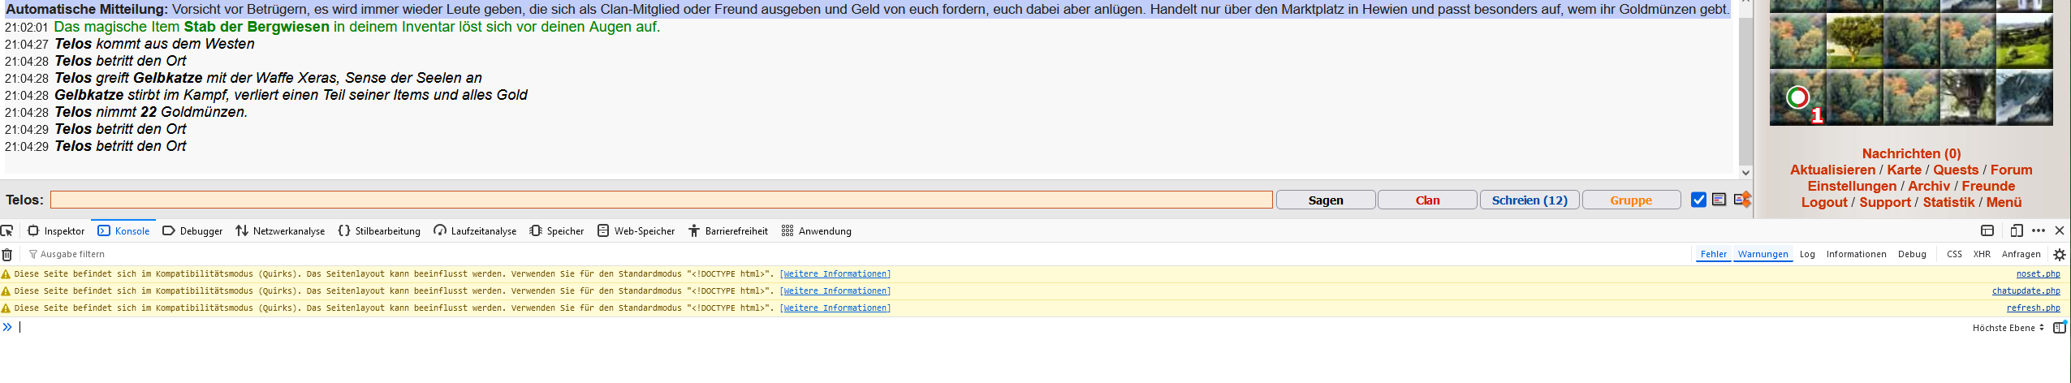Toggle the Warnungen console filter

(1763, 254)
